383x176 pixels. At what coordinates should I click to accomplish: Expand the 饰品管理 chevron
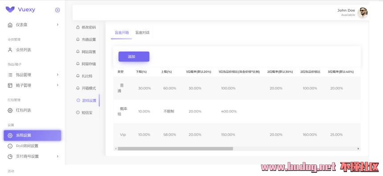pos(57,75)
